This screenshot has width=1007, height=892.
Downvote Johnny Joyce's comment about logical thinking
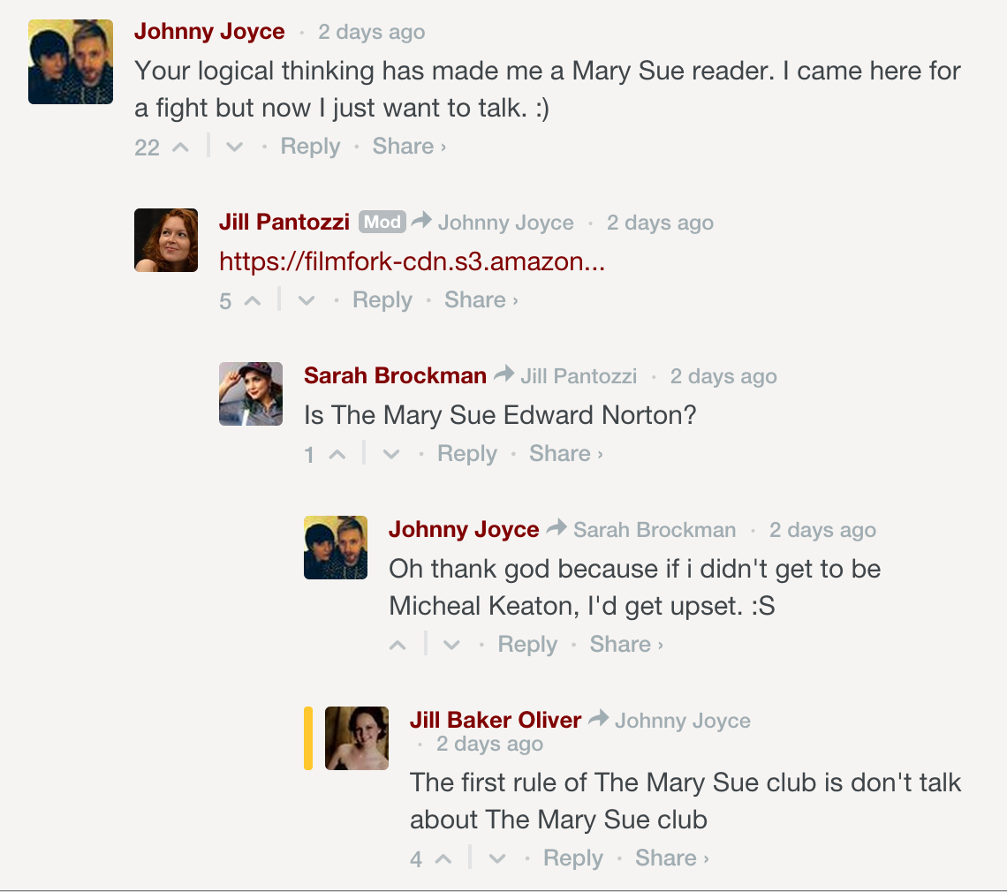click(234, 147)
